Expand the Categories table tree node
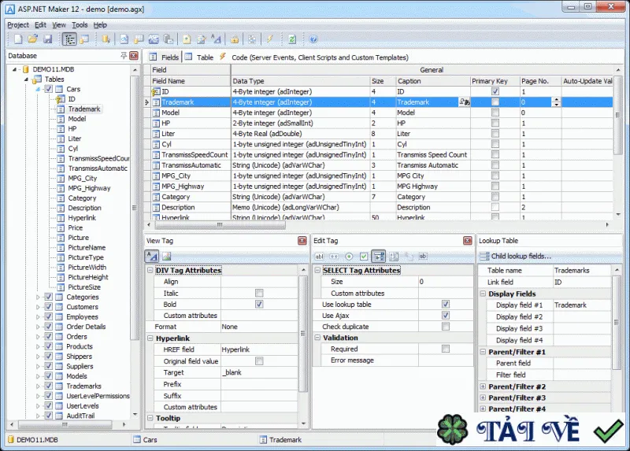 [38, 298]
